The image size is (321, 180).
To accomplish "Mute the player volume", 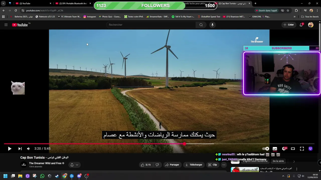I will point(28,149).
